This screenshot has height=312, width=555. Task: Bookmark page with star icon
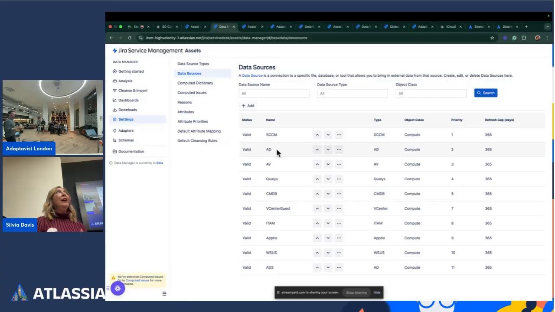[x=492, y=38]
